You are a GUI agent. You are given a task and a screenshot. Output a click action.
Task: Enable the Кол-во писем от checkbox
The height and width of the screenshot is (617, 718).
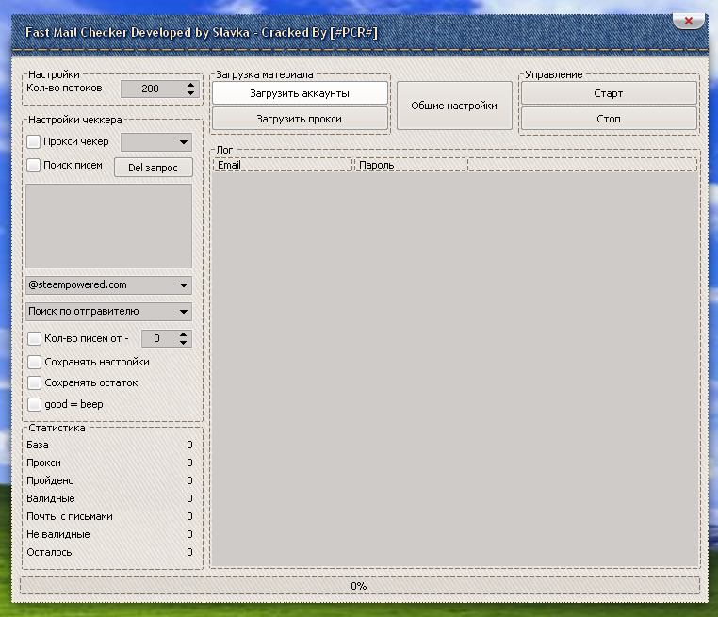34,338
